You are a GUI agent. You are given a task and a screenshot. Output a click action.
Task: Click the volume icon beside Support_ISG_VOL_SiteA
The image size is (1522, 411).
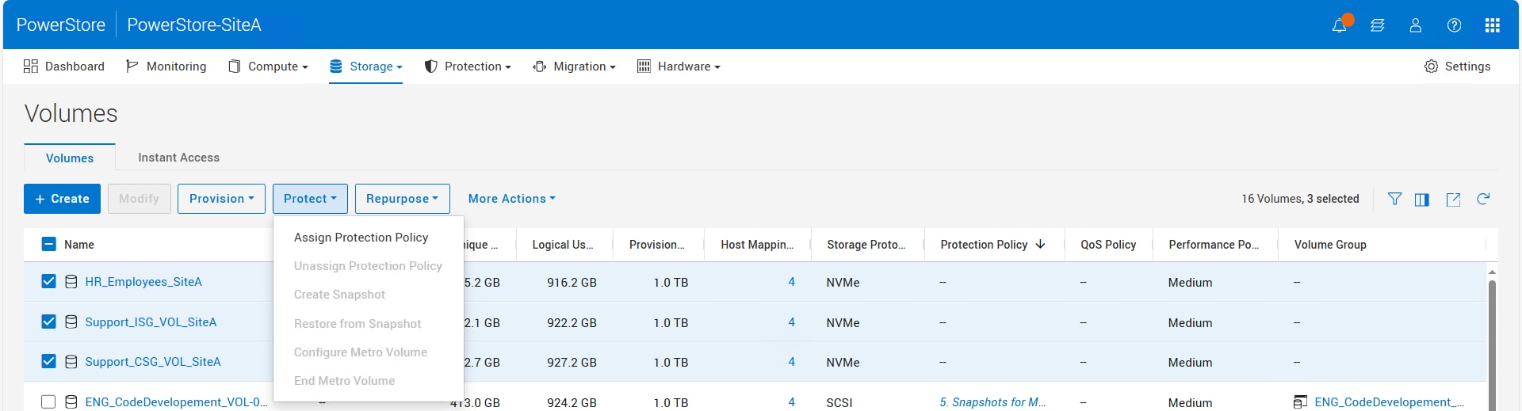71,322
